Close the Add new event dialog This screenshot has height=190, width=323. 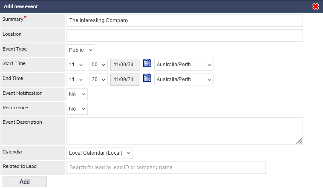(316, 6)
